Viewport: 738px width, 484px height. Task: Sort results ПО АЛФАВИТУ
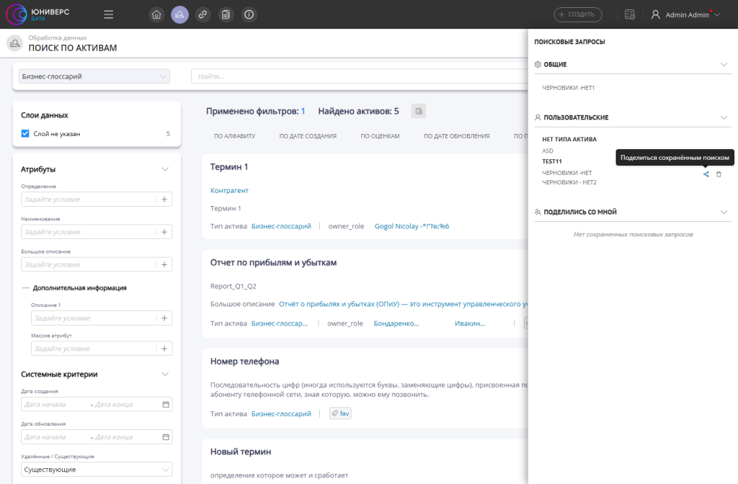tap(228, 135)
